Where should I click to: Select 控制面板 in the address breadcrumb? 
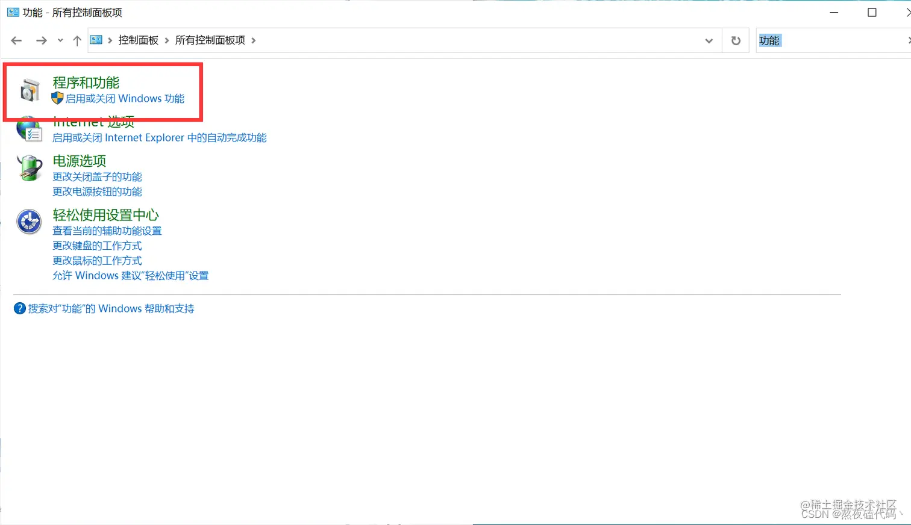(x=138, y=40)
